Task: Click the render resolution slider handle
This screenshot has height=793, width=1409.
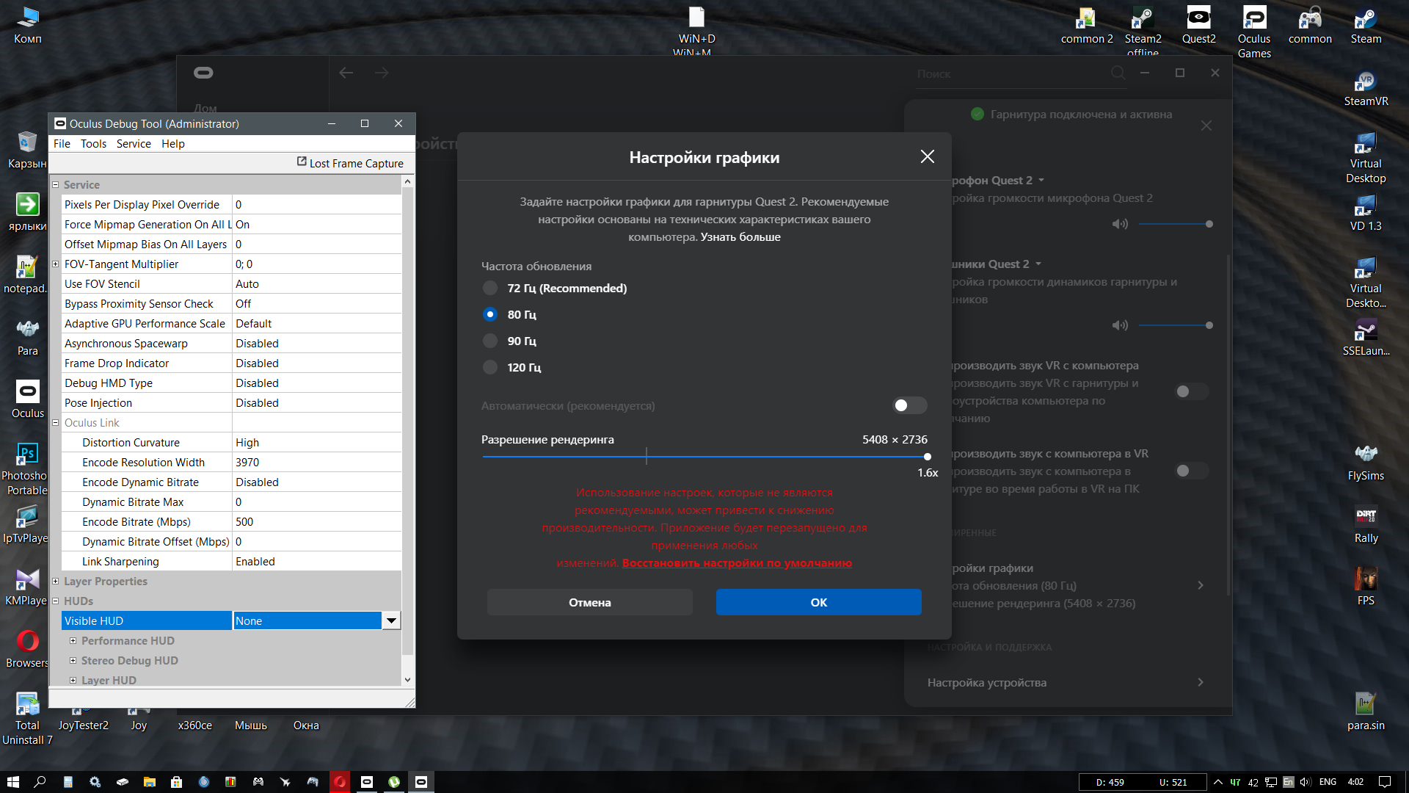Action: pos(928,457)
